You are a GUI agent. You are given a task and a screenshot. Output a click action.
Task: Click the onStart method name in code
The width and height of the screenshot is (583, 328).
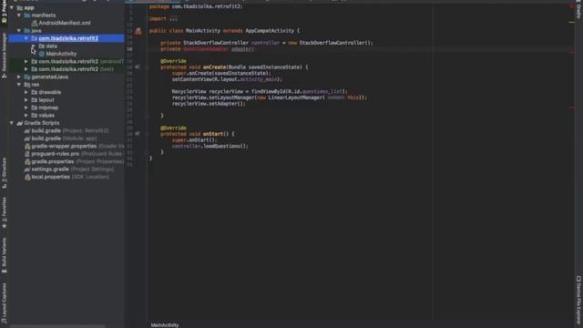coord(212,134)
